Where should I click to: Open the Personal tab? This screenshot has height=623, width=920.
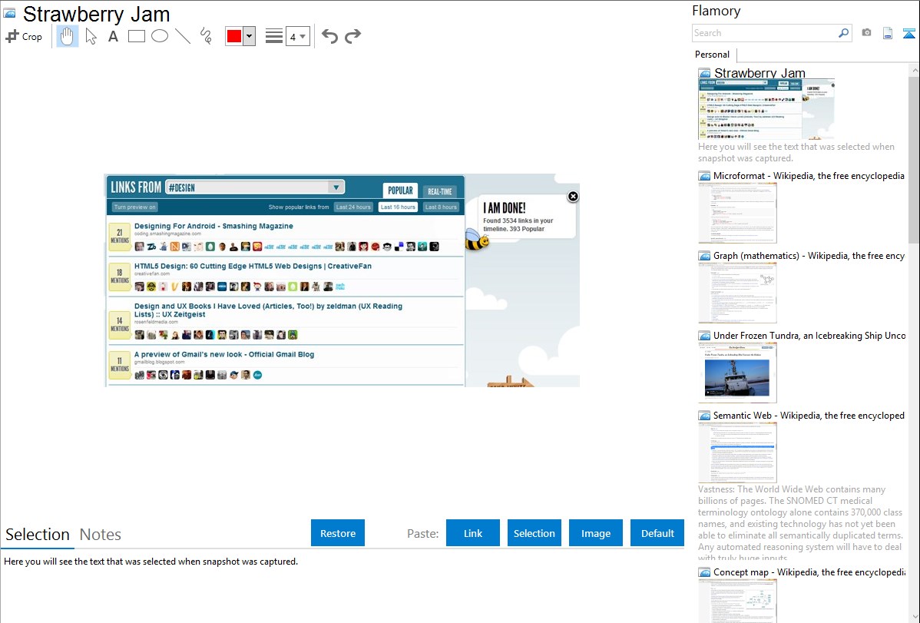pos(713,55)
